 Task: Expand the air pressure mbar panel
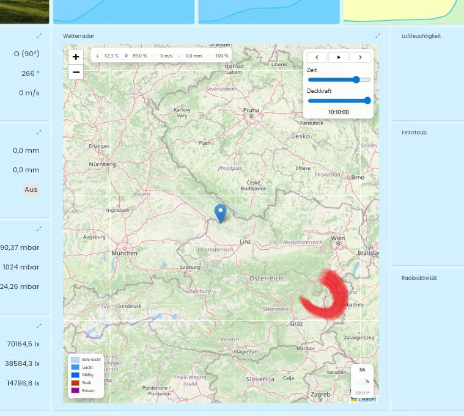[x=39, y=228]
